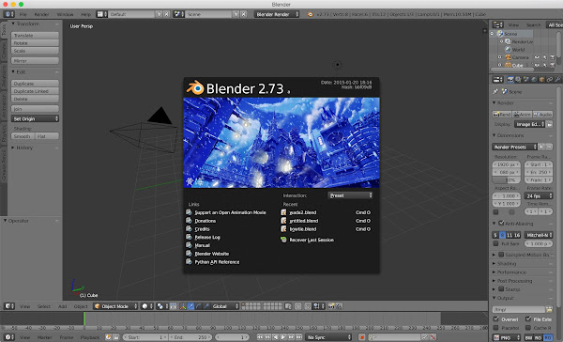The width and height of the screenshot is (563, 342).
Task: Enable the Full Sample checkbox
Action: (x=495, y=243)
